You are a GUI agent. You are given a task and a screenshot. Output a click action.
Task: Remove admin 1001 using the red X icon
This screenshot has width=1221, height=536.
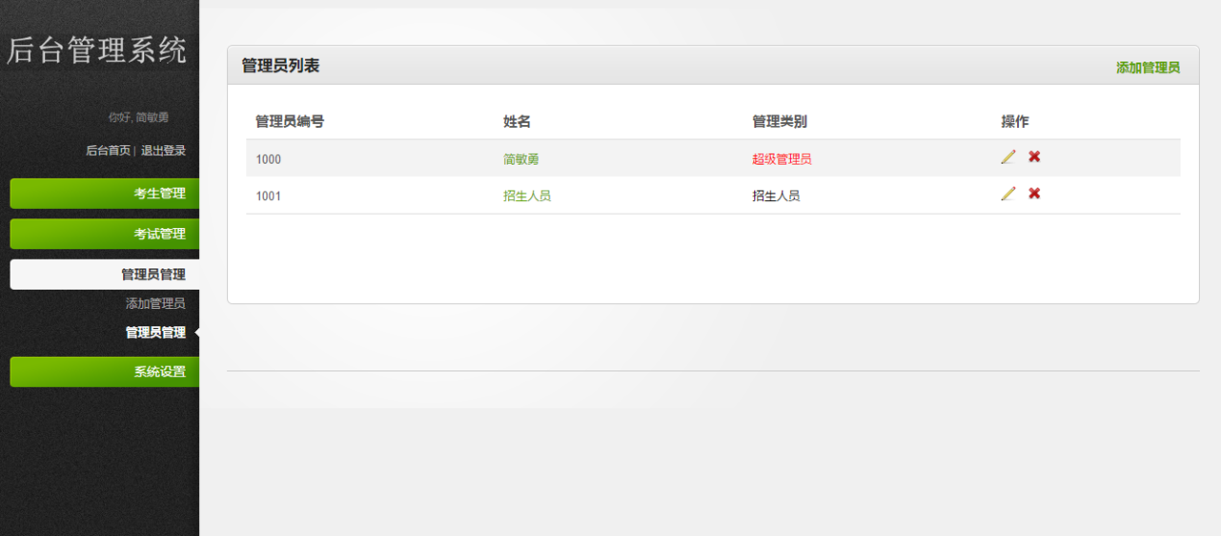click(1034, 193)
